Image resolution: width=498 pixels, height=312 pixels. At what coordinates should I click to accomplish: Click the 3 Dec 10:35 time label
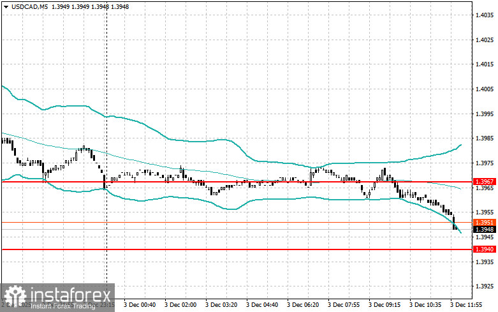(425, 305)
